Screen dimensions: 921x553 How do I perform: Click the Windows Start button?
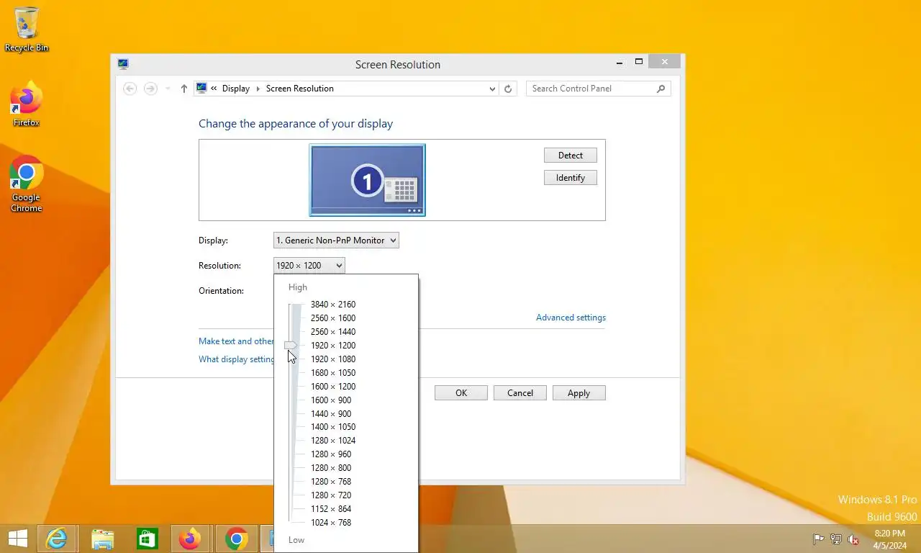coord(17,539)
